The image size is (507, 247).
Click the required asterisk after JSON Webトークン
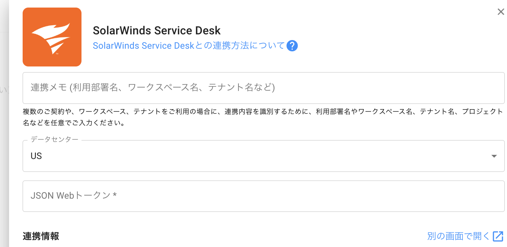115,196
